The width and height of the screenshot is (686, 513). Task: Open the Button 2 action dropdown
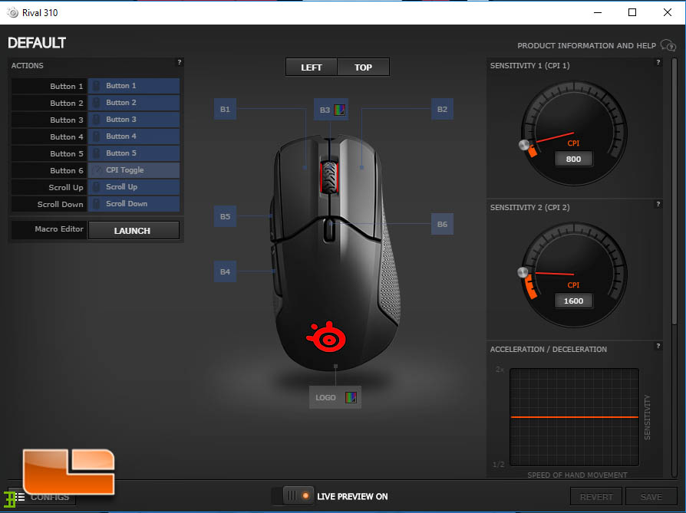click(x=134, y=103)
